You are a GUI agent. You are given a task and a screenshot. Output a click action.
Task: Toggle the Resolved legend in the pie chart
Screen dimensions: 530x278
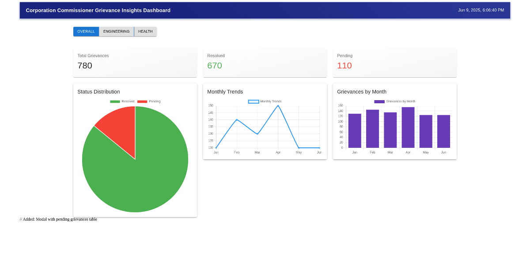point(122,101)
